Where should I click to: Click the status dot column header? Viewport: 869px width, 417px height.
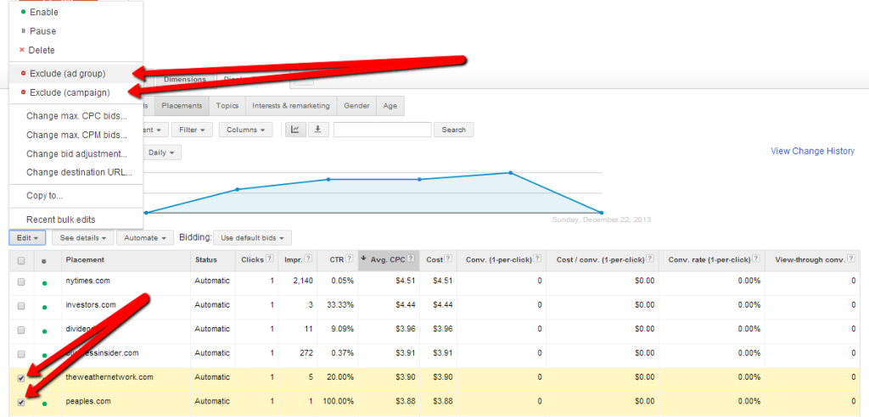(44, 261)
